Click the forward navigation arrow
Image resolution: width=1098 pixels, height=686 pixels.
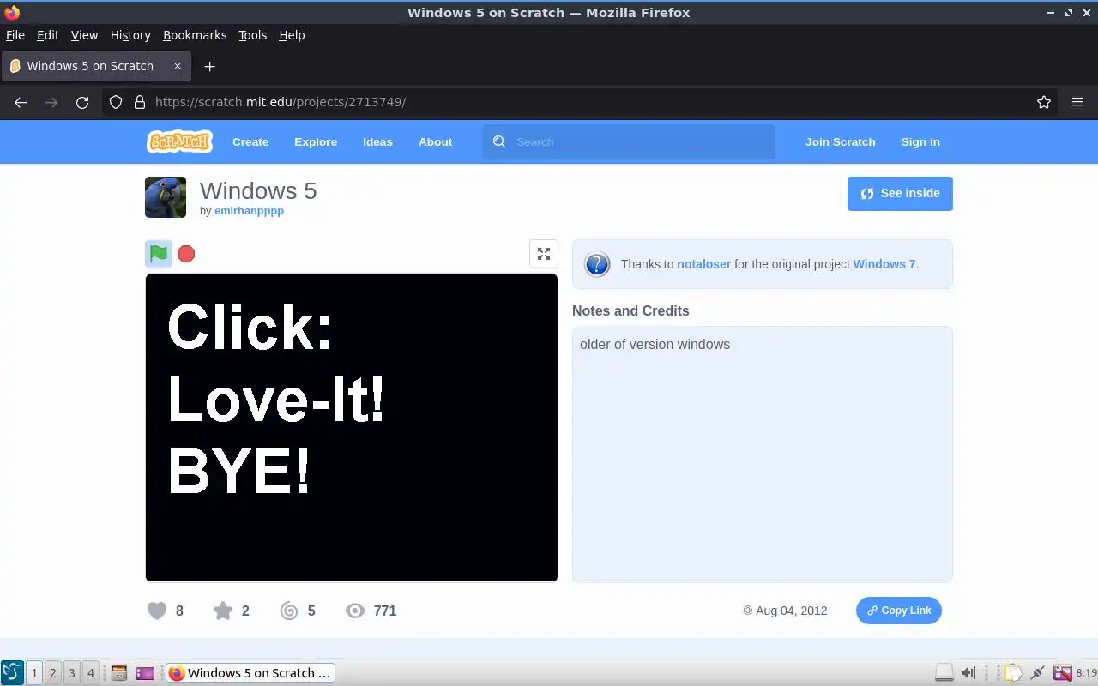pyautogui.click(x=51, y=102)
